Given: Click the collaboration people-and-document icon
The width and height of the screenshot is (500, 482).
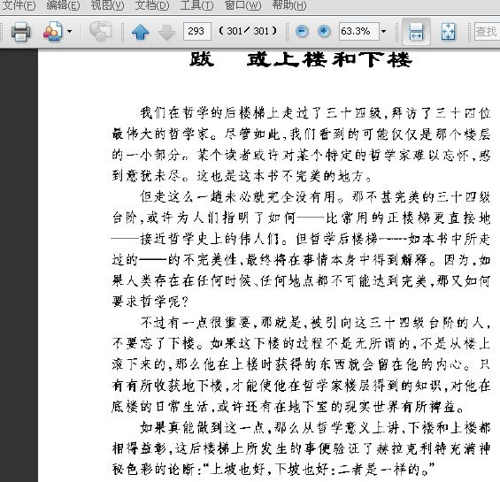Looking at the screenshot, I should 53,31.
